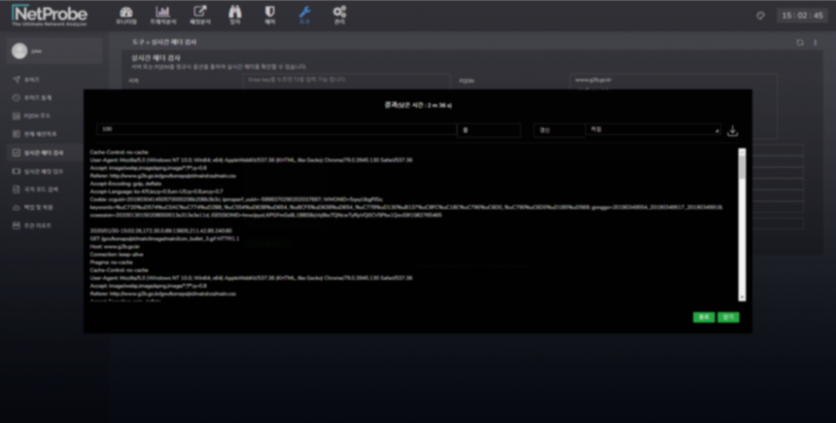
Task: Click the left green button in the dialog
Action: click(703, 317)
